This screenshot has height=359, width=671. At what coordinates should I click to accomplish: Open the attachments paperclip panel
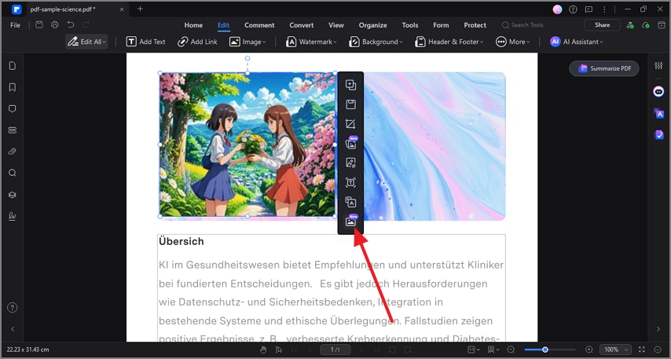point(13,152)
